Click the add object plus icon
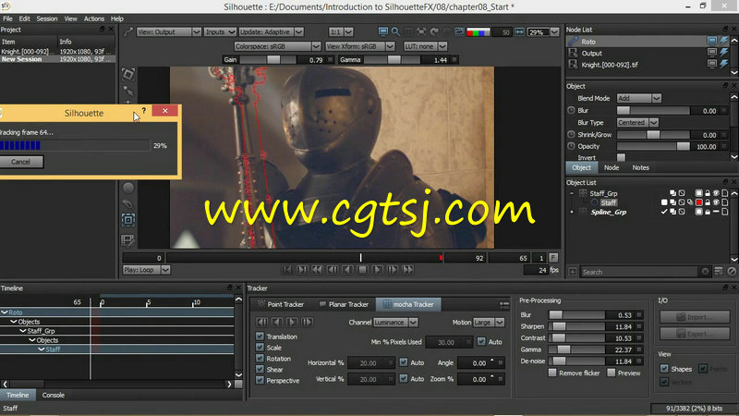The height and width of the screenshot is (416, 739). 572,272
